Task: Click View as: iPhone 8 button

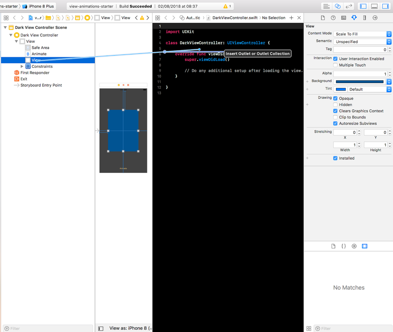Action: [128, 328]
